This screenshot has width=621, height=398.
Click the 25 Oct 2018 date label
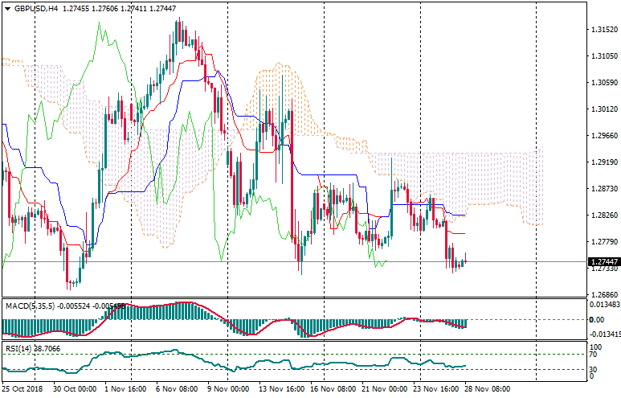(22, 388)
